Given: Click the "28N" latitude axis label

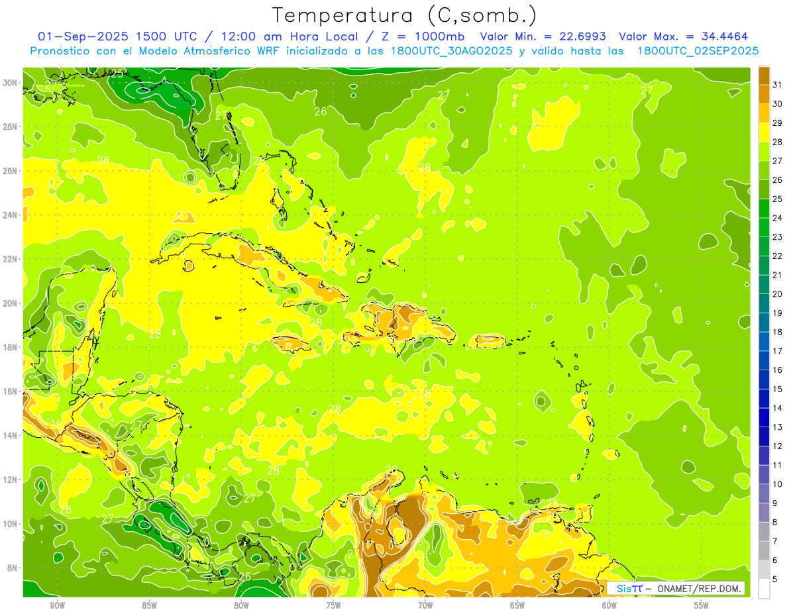Looking at the screenshot, I should pos(10,127).
